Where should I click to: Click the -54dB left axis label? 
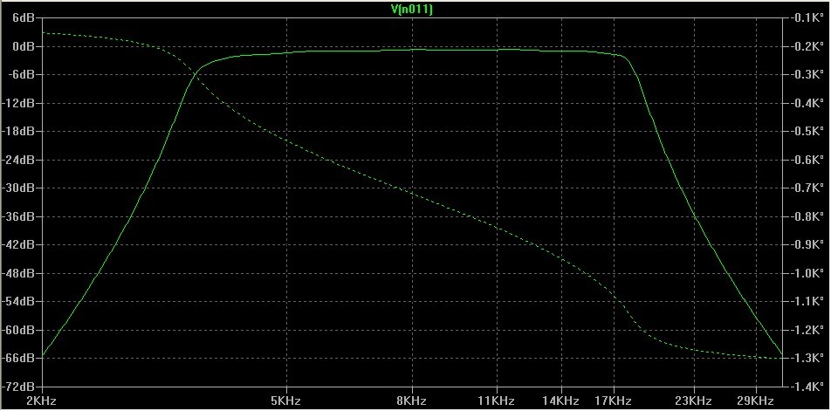20,301
